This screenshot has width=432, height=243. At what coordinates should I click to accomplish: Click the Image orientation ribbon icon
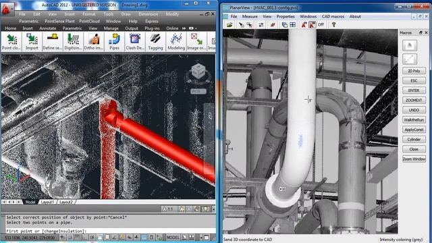click(196, 42)
